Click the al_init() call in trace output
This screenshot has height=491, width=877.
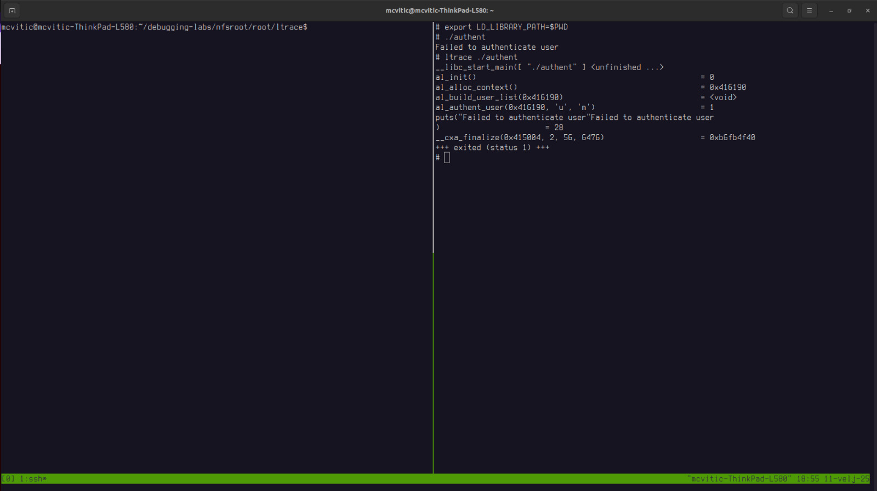click(x=455, y=77)
